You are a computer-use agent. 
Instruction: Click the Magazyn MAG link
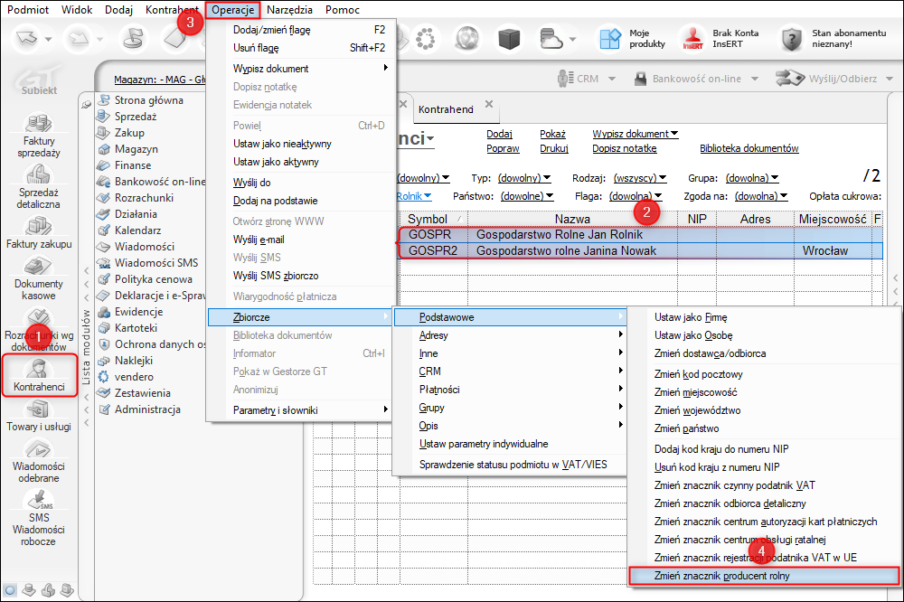pos(160,80)
